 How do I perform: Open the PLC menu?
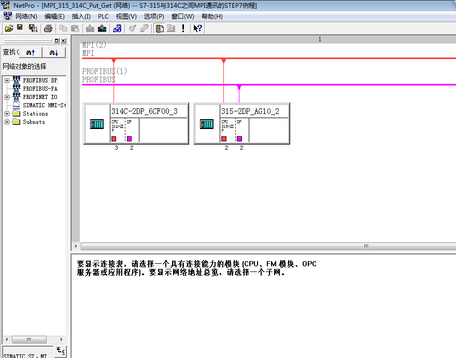(x=103, y=16)
